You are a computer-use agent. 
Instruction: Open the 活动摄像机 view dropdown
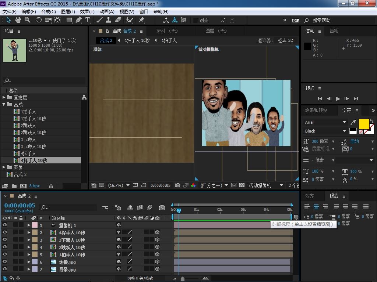coord(265,185)
